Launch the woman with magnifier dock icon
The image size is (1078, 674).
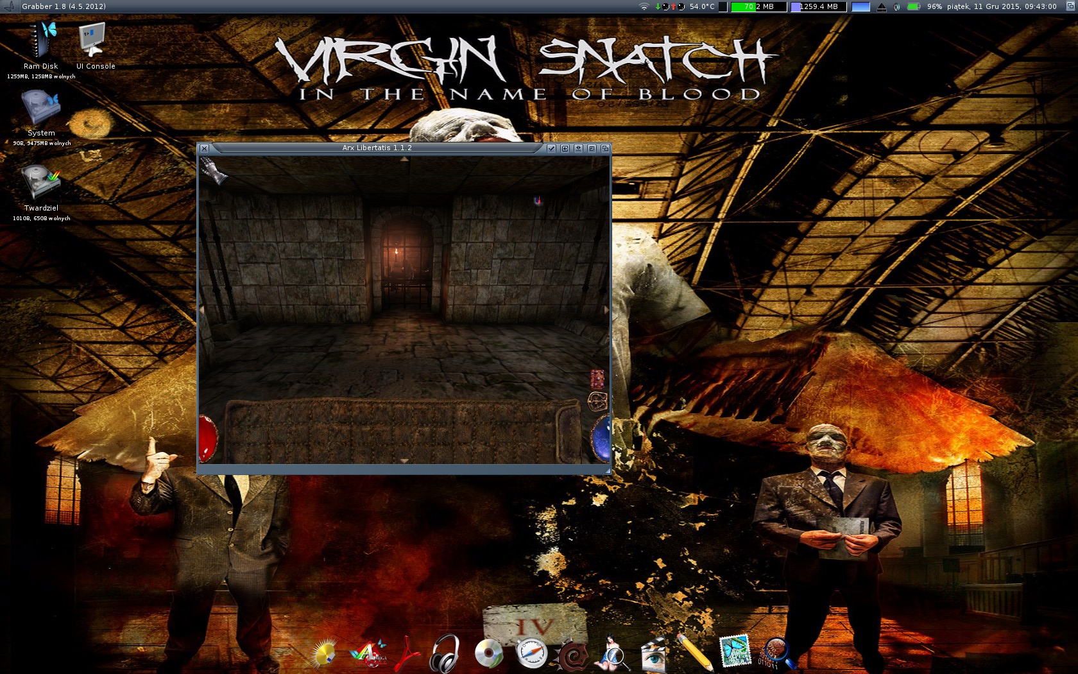612,652
